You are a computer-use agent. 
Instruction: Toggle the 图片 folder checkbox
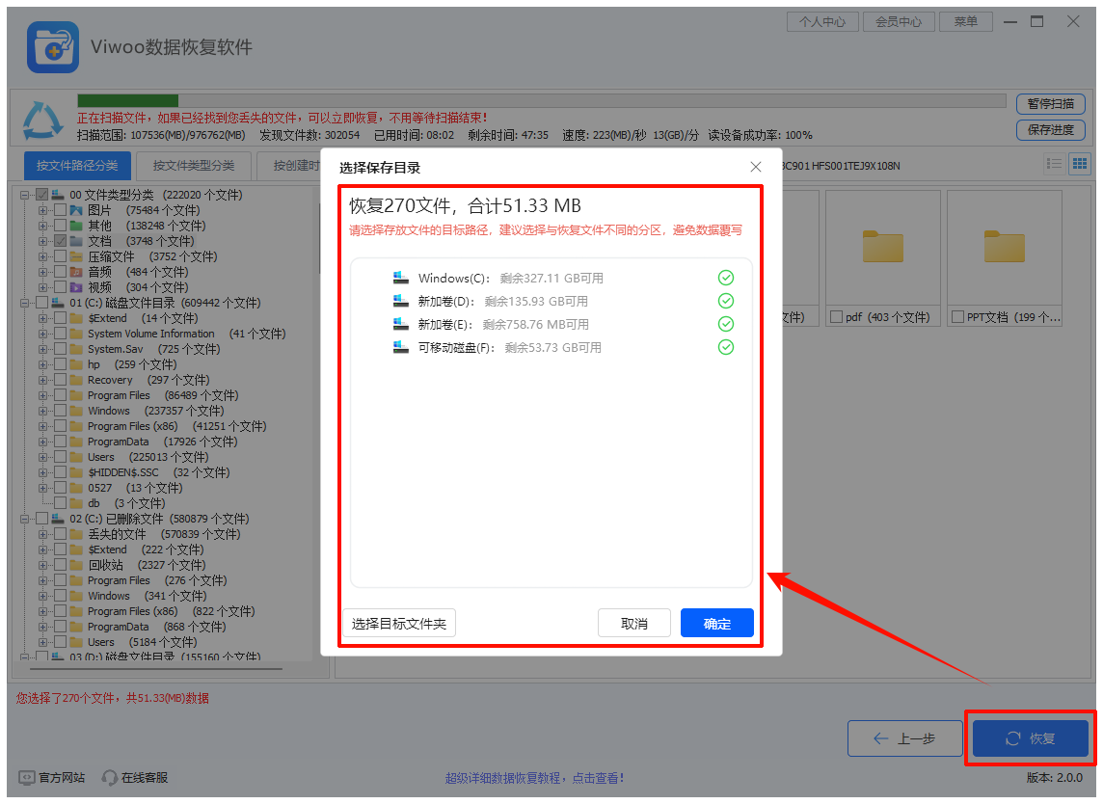[61, 210]
